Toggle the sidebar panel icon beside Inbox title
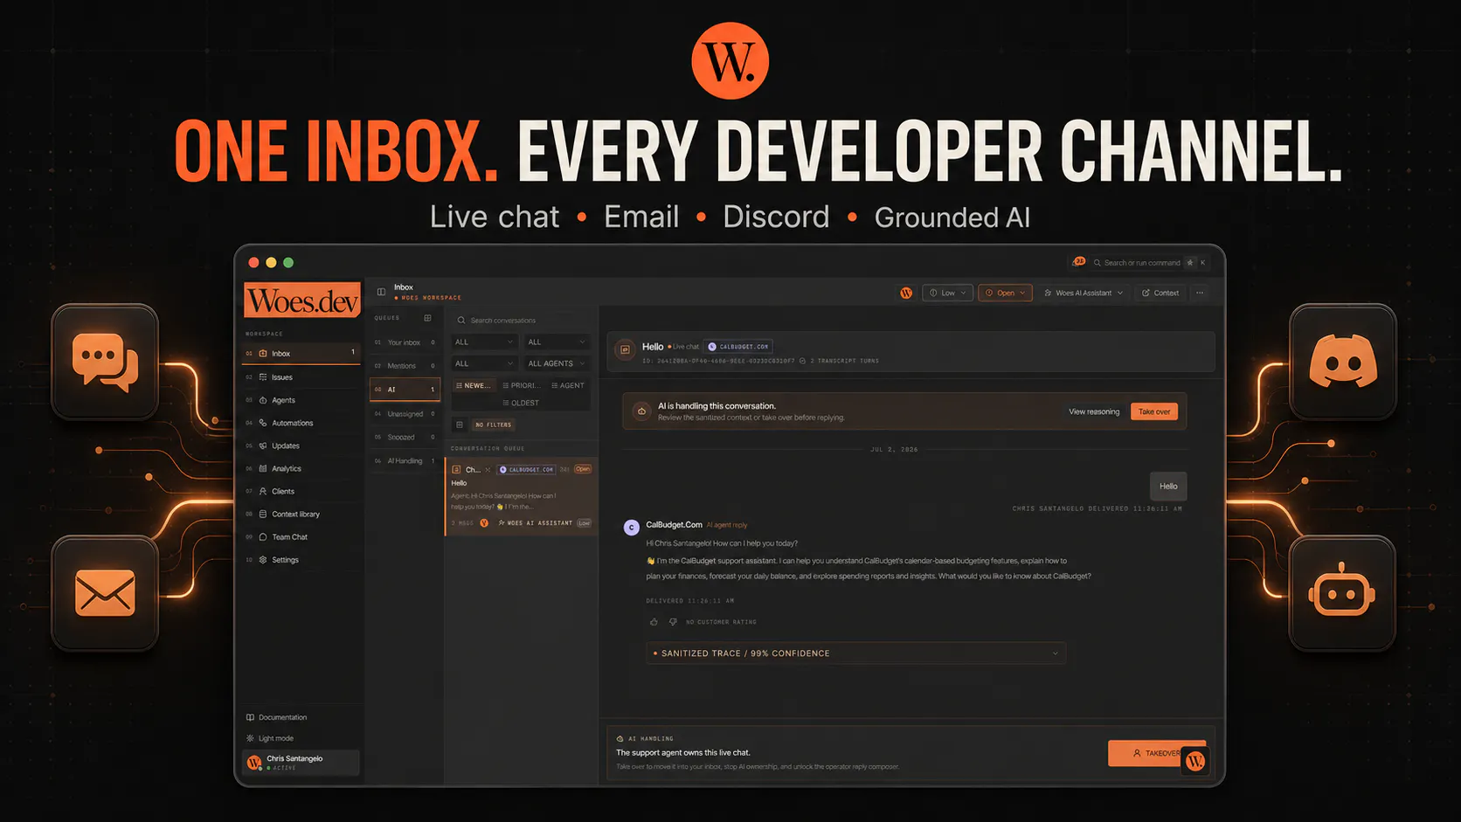The width and height of the screenshot is (1461, 822). (381, 292)
